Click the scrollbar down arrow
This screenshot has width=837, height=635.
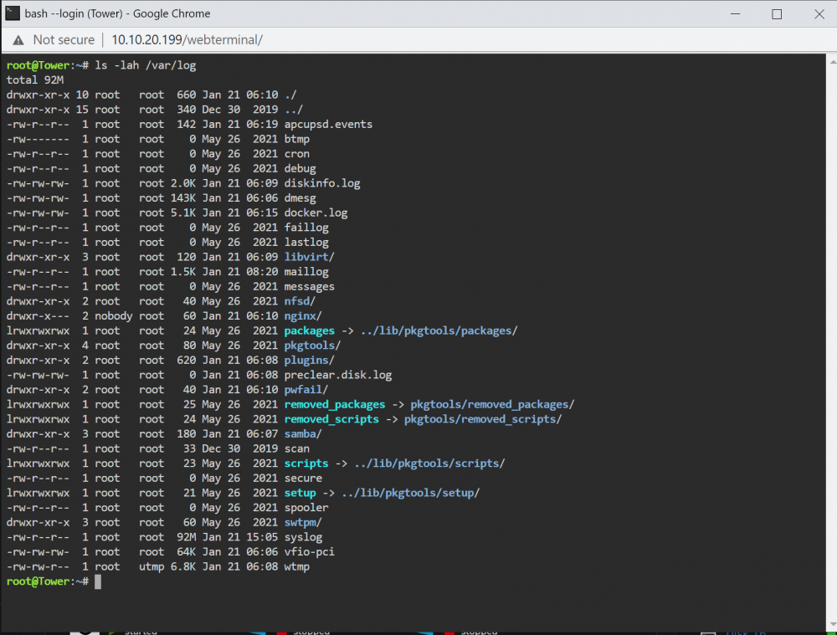(x=832, y=624)
